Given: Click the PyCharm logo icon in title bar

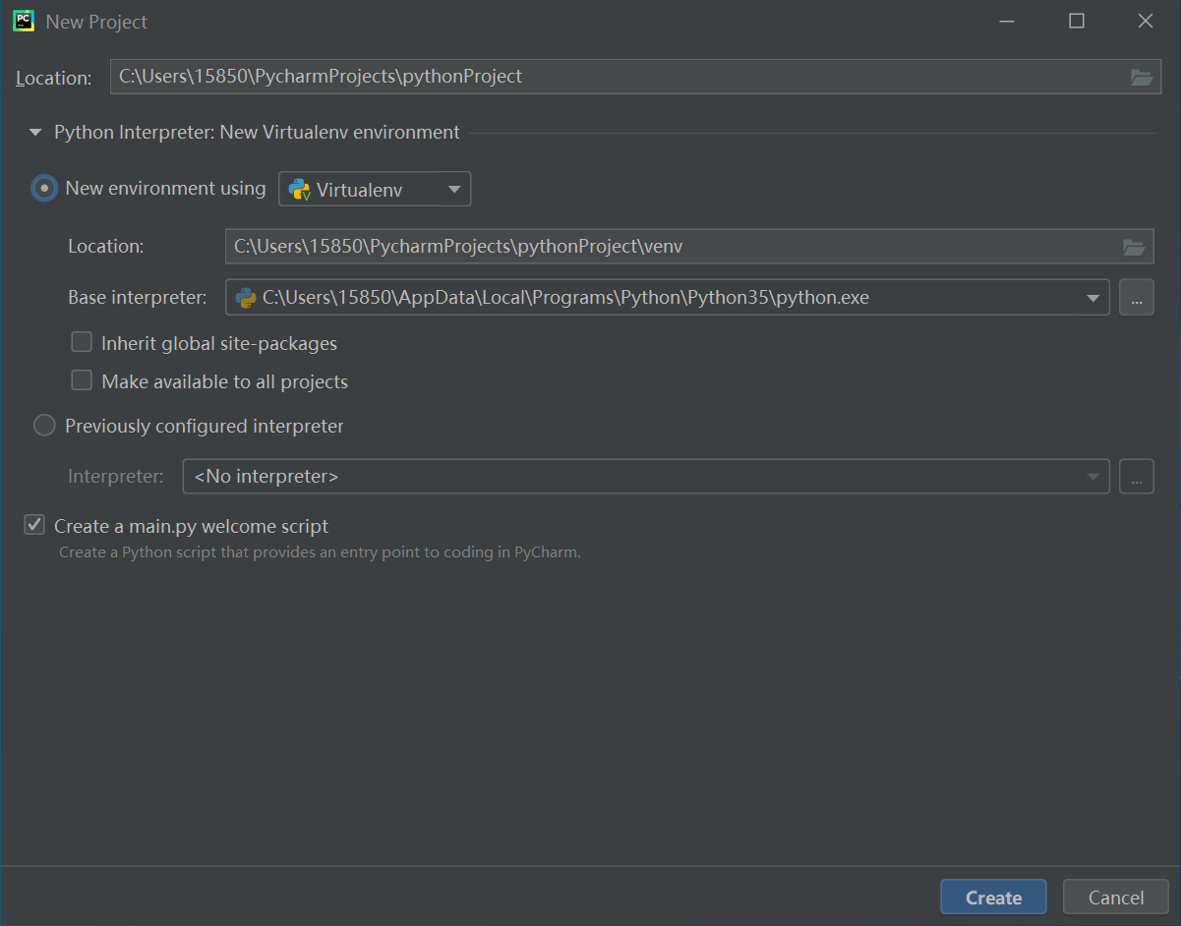Looking at the screenshot, I should [24, 21].
